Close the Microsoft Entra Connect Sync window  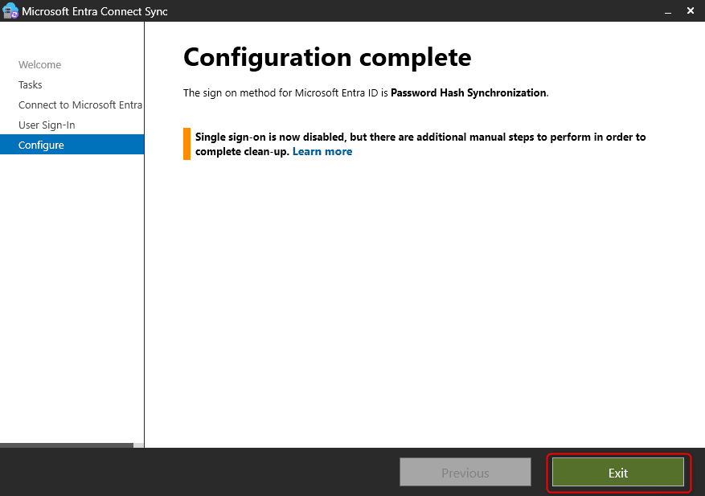(x=691, y=11)
